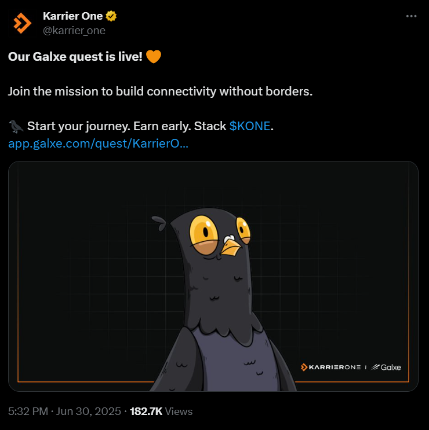Follow the app.galxe.com quest link
The width and height of the screenshot is (429, 430).
tap(98, 144)
